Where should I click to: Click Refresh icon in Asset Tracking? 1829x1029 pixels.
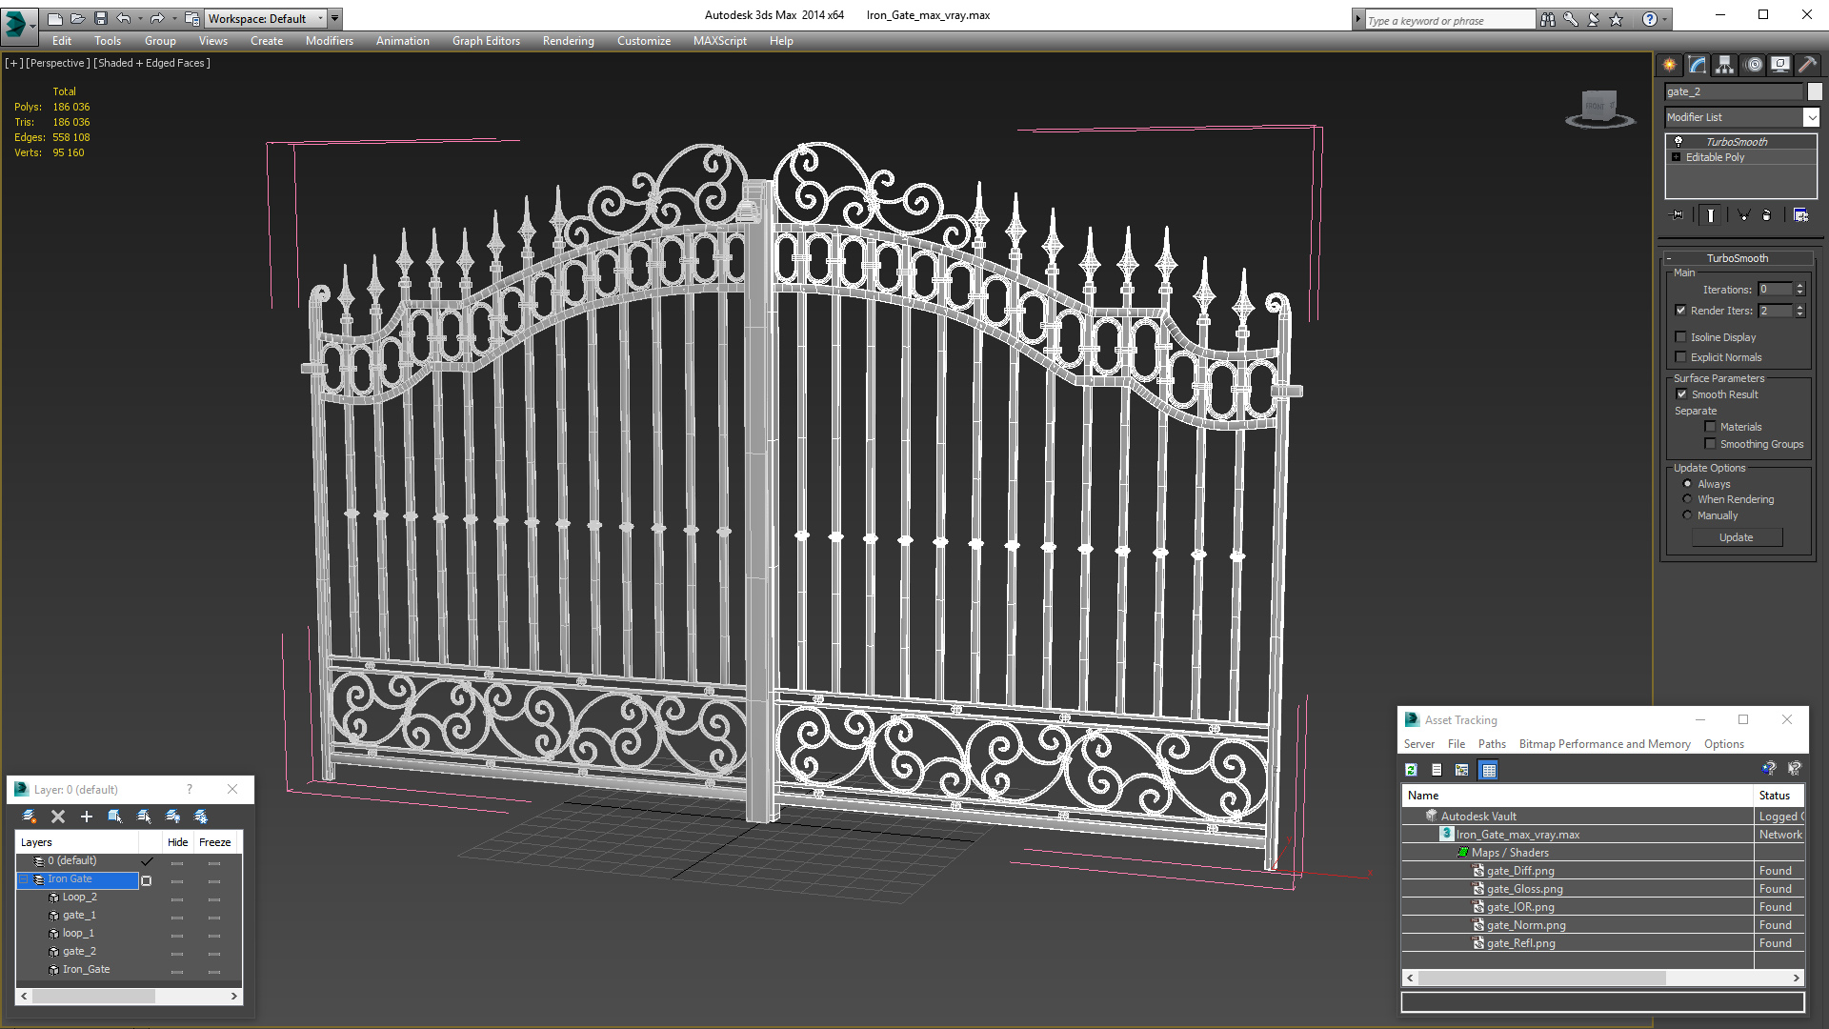coord(1411,770)
